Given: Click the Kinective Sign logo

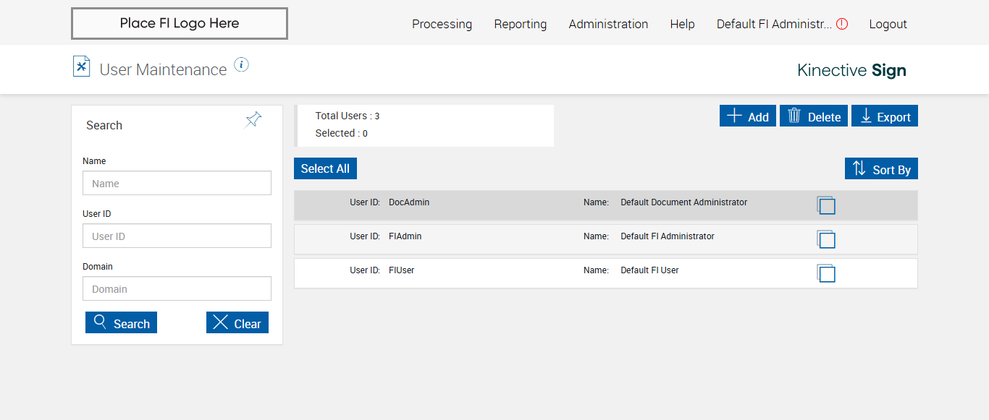Looking at the screenshot, I should pos(851,70).
